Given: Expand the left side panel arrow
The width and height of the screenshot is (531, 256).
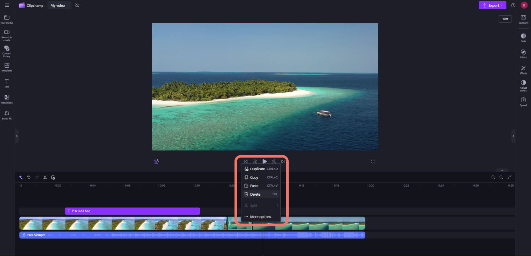Looking at the screenshot, I should (x=17, y=136).
